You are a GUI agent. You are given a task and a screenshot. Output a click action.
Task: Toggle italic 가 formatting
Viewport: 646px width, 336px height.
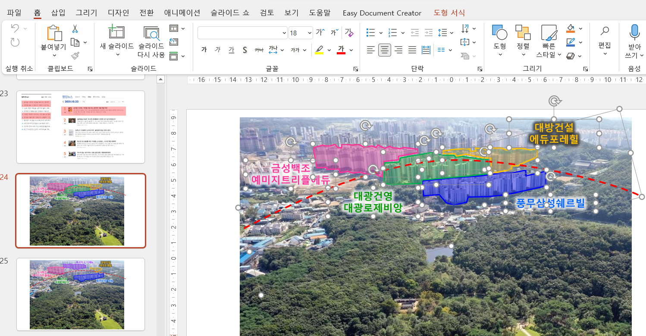point(218,50)
